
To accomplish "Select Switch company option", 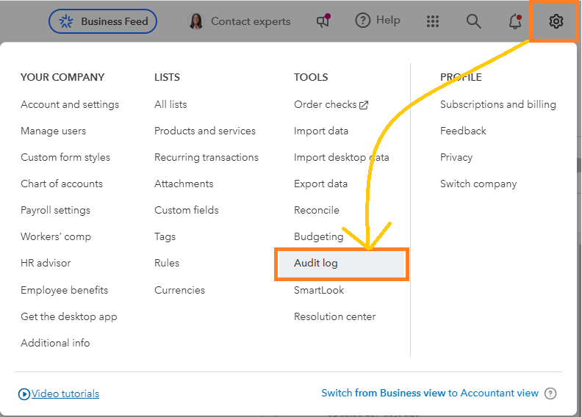I will [x=478, y=184].
